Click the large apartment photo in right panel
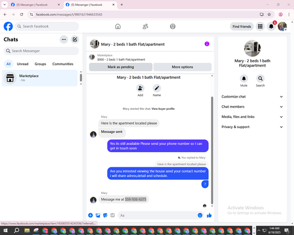Viewport: 294px width, 235px height. tap(252, 48)
